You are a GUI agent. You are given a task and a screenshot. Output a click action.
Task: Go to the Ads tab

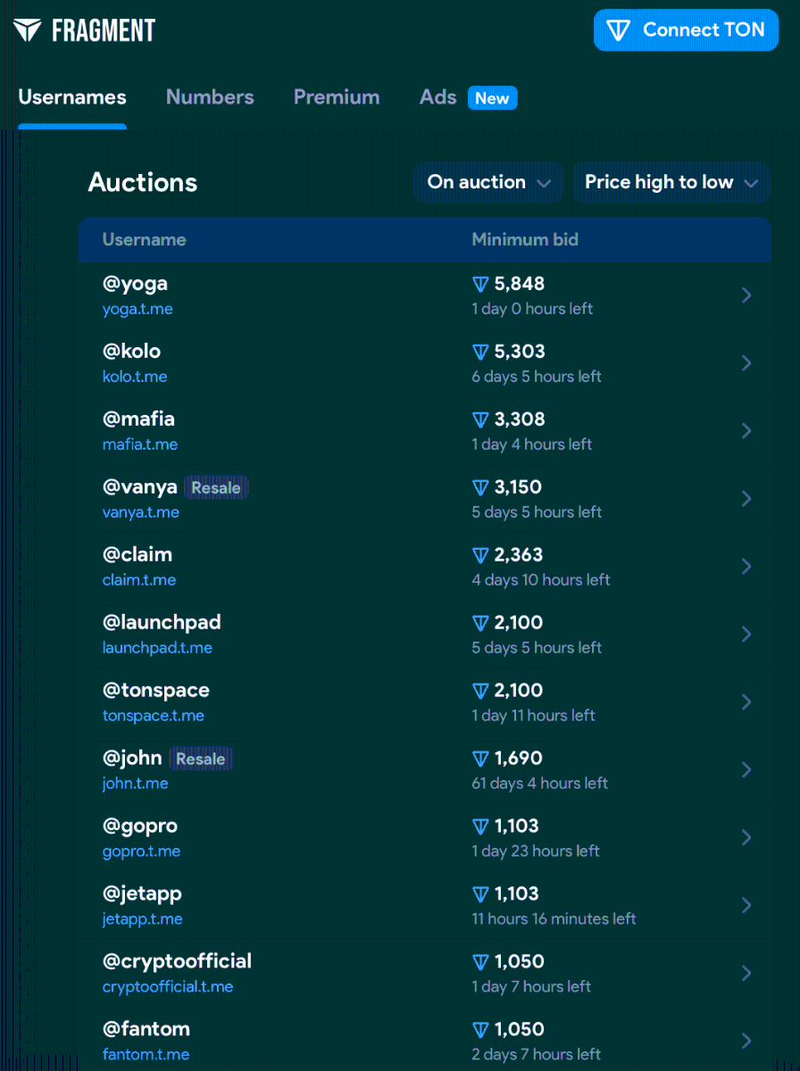(x=438, y=97)
